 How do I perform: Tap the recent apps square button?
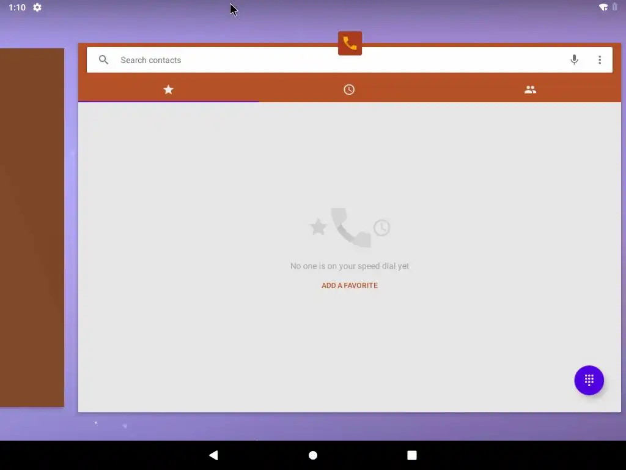point(412,455)
